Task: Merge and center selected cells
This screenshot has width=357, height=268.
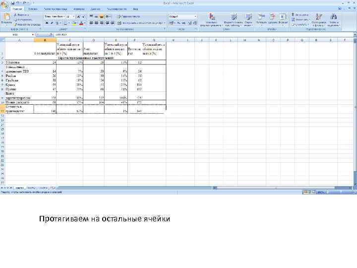Action: coord(140,23)
